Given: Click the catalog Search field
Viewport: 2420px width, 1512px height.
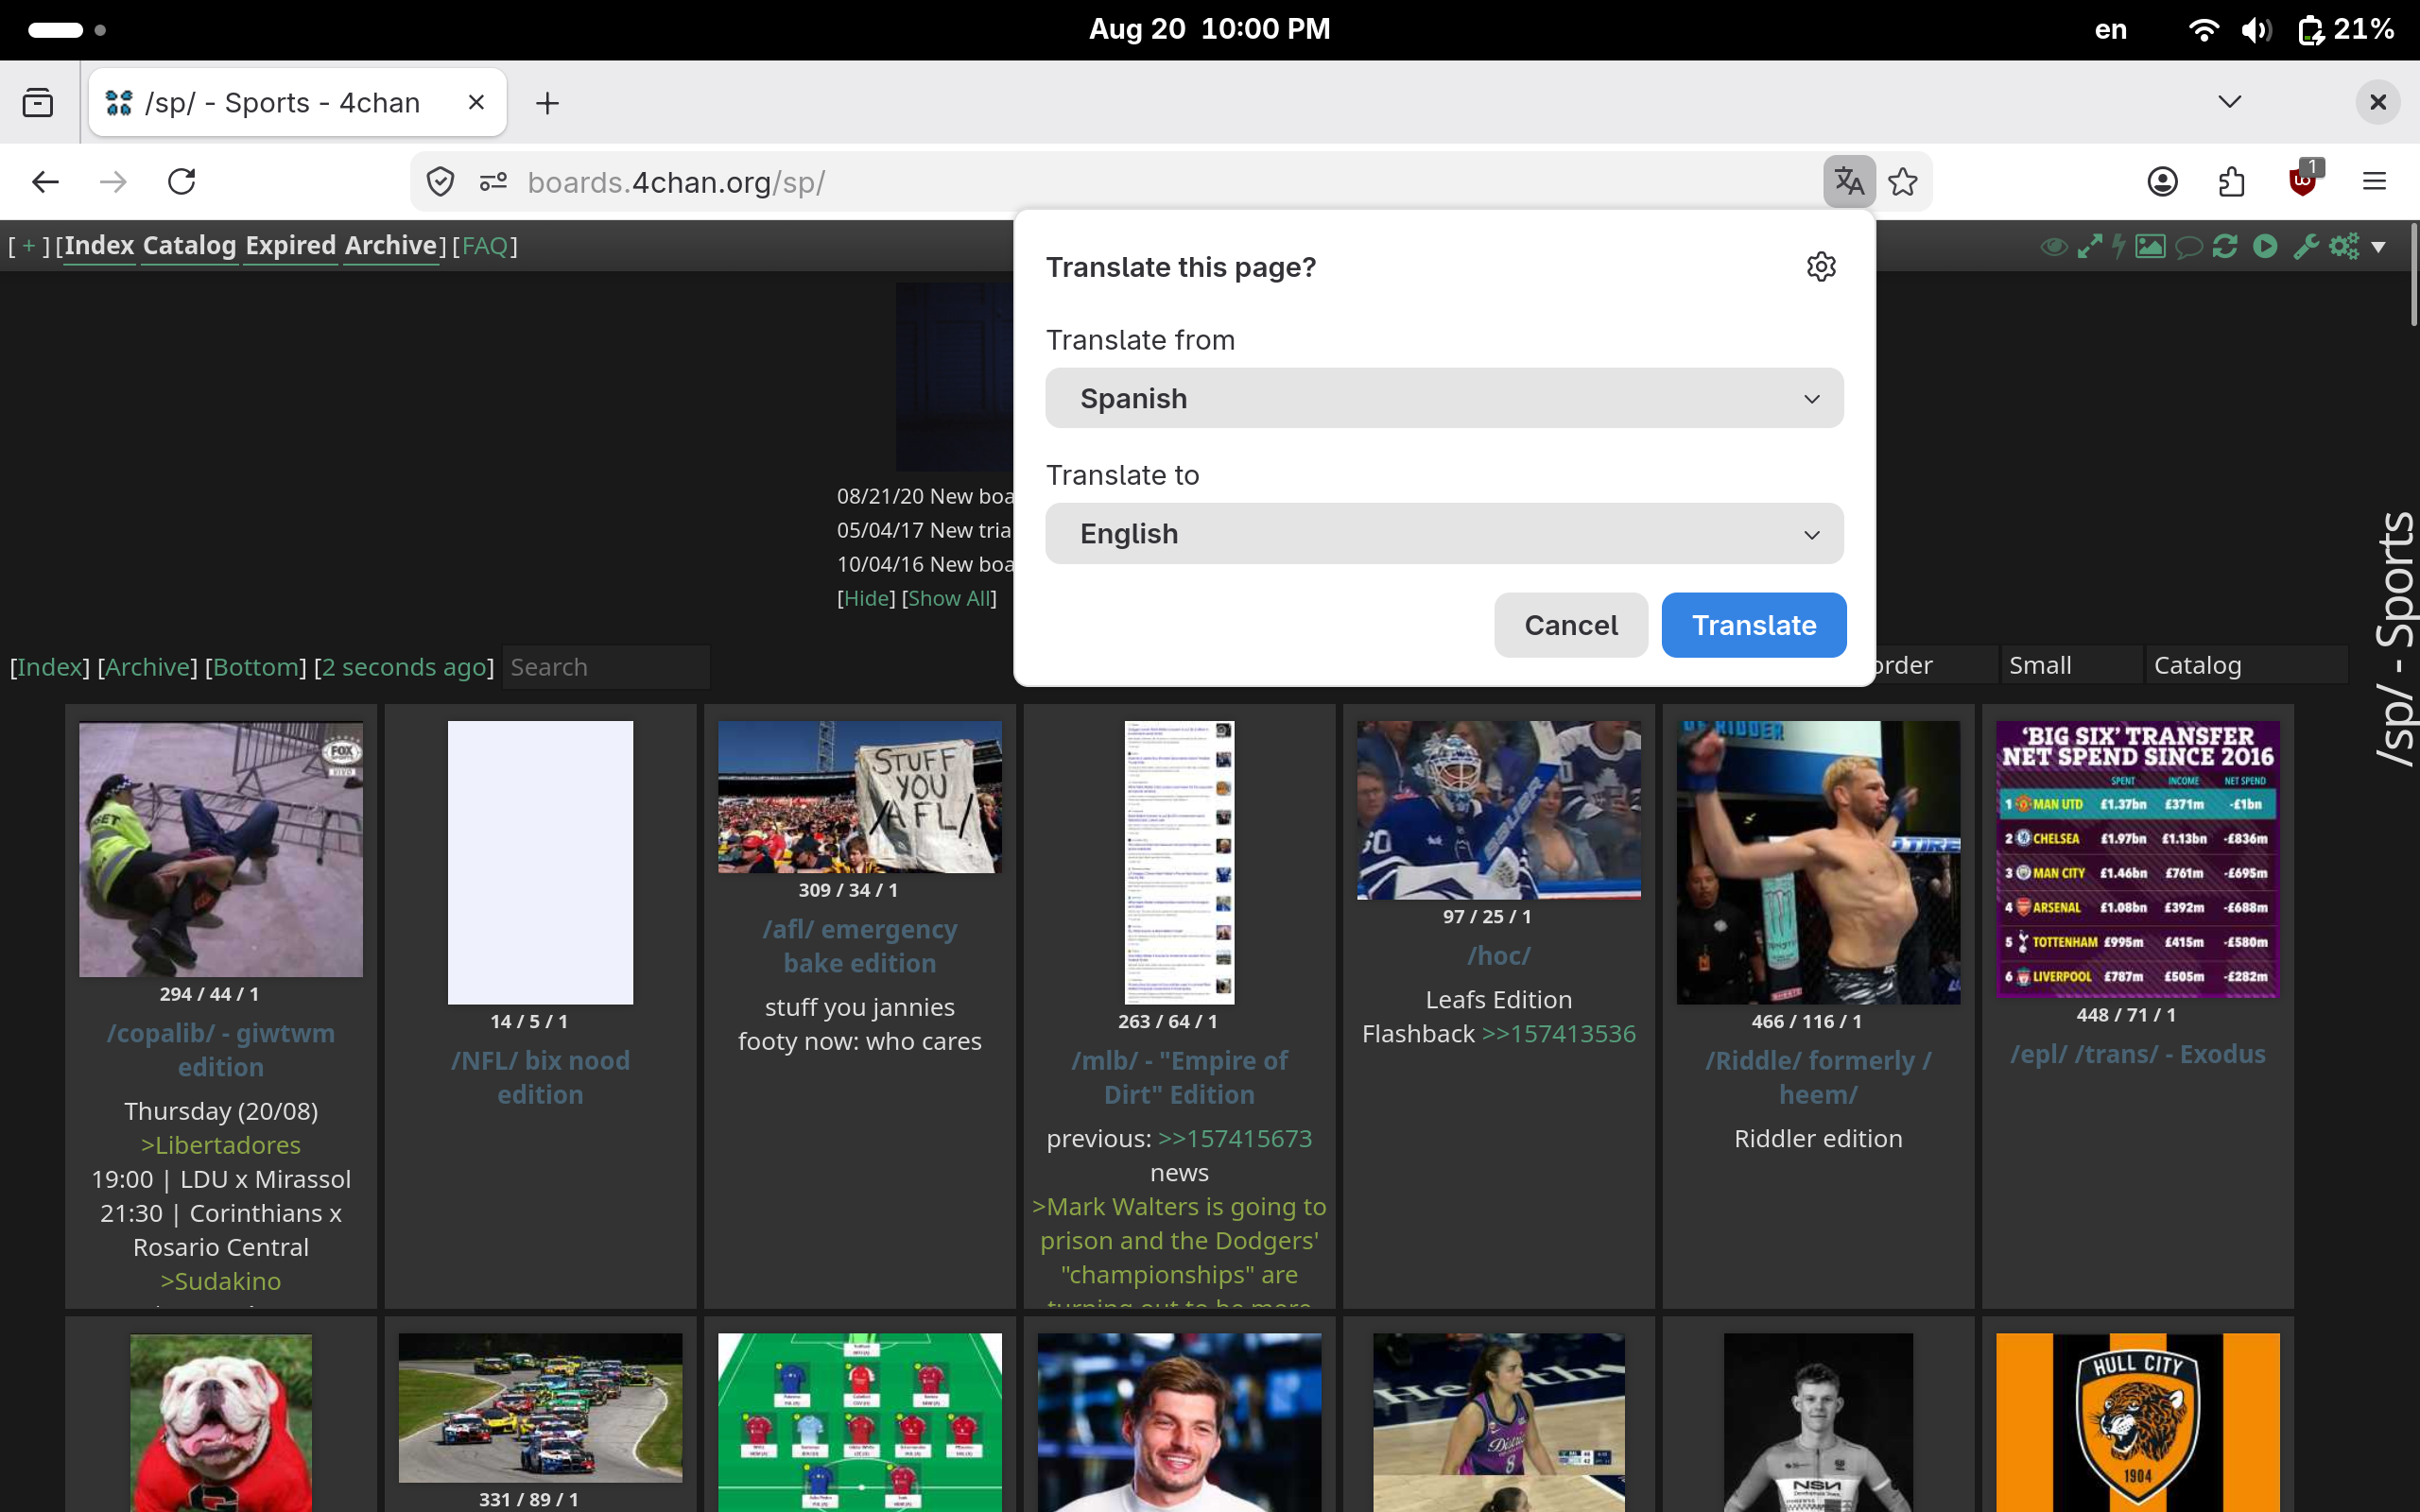Looking at the screenshot, I should tap(606, 667).
